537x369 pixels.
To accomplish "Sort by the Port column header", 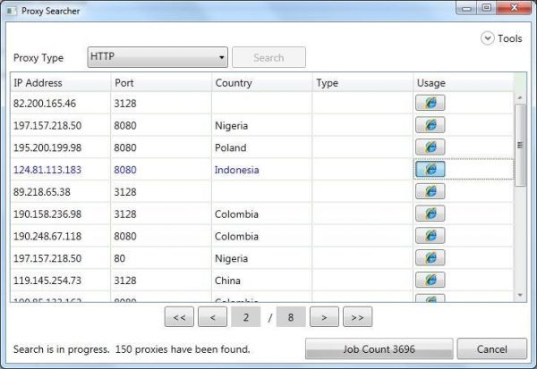I will coord(160,83).
